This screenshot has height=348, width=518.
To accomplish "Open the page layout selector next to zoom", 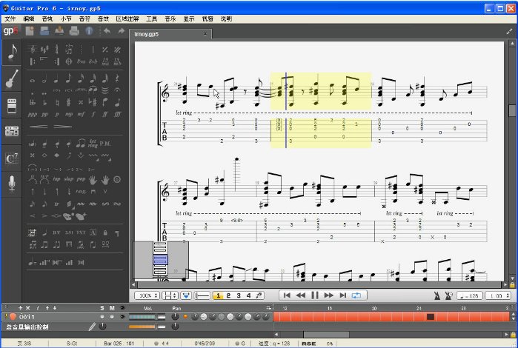I will (x=170, y=295).
